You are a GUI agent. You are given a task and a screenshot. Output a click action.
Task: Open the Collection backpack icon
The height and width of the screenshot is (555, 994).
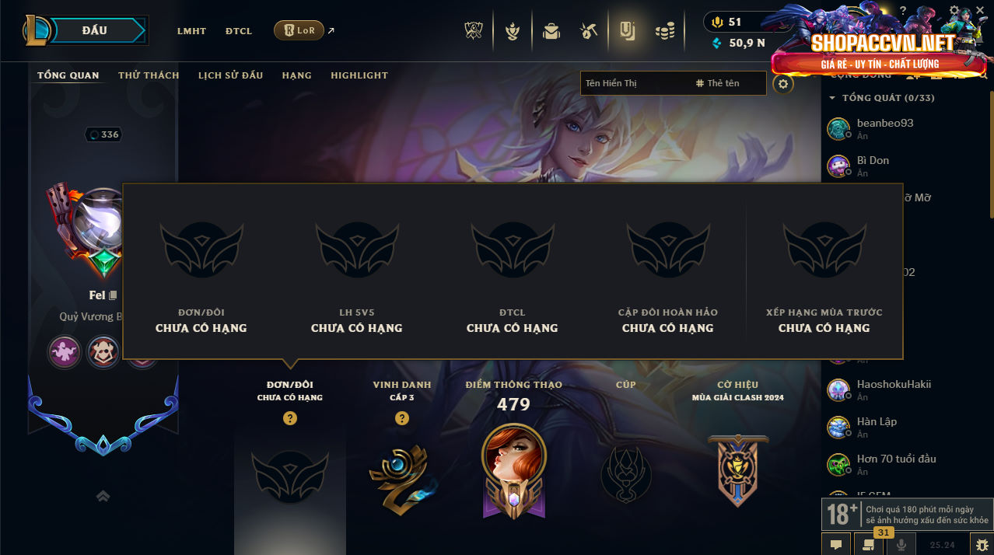click(x=551, y=31)
